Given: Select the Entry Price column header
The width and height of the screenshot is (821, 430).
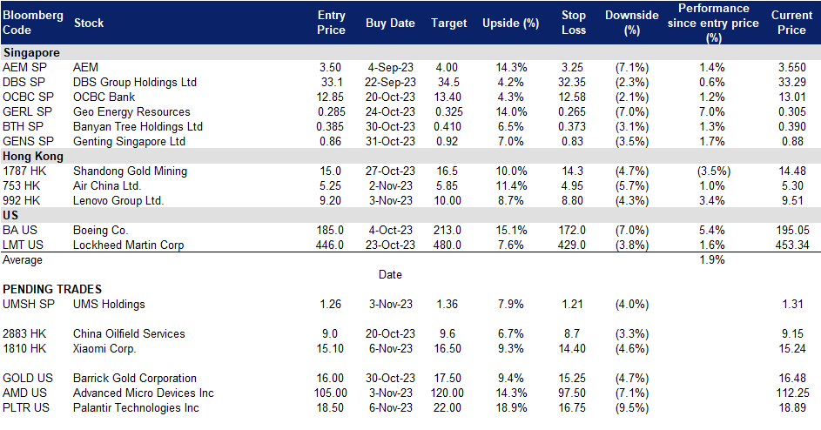Looking at the screenshot, I should 331,23.
